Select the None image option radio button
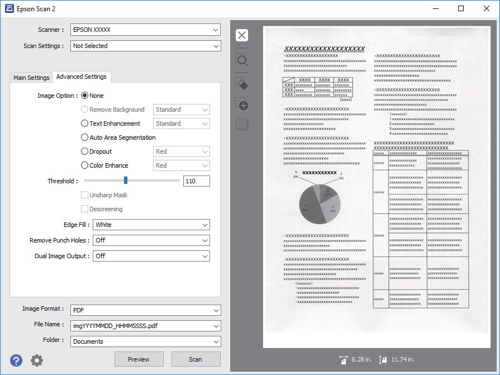The image size is (500, 375). point(84,96)
